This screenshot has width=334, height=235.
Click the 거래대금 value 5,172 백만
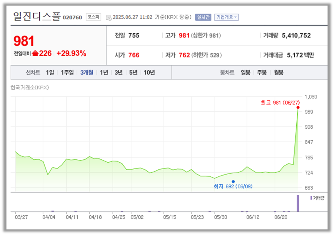[300, 55]
